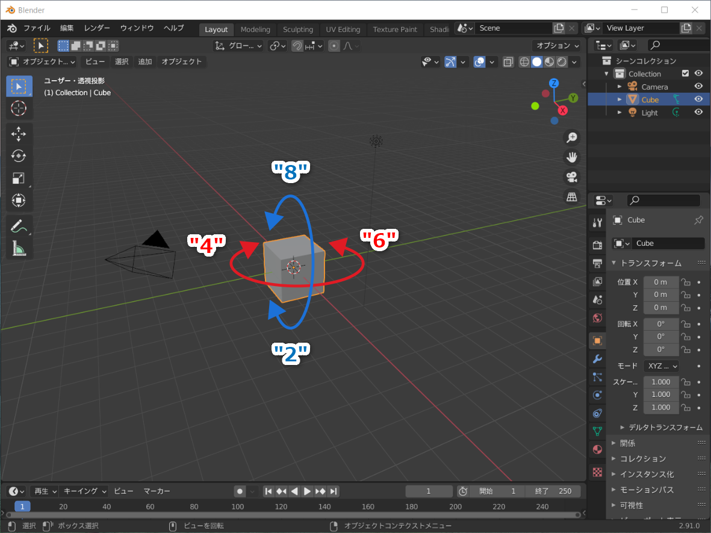Image resolution: width=711 pixels, height=533 pixels.
Task: Toggle visibility of the Camera object
Action: 698,87
